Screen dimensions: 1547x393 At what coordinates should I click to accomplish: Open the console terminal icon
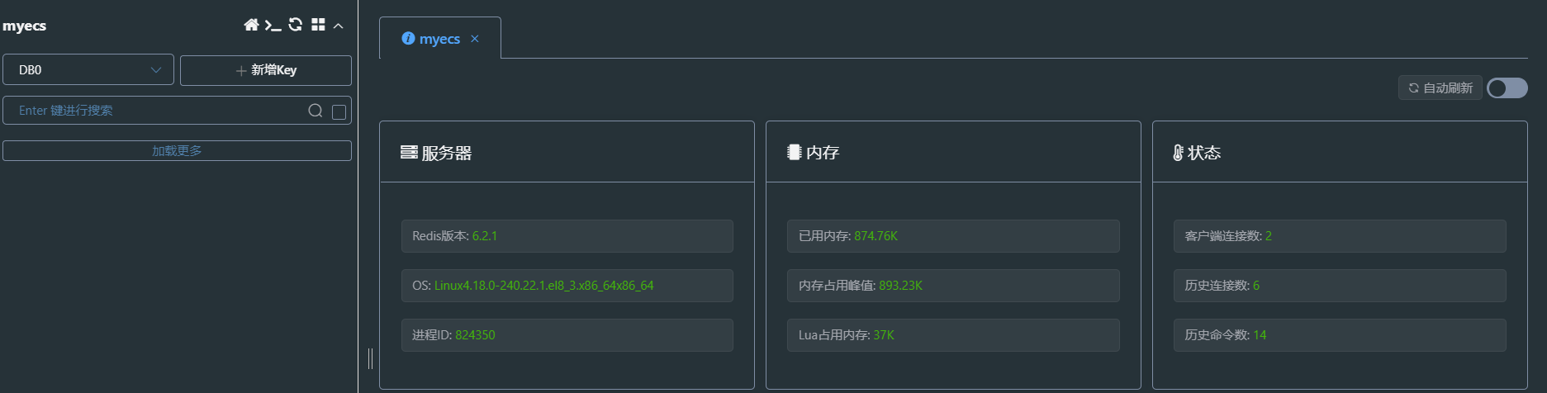click(x=273, y=26)
